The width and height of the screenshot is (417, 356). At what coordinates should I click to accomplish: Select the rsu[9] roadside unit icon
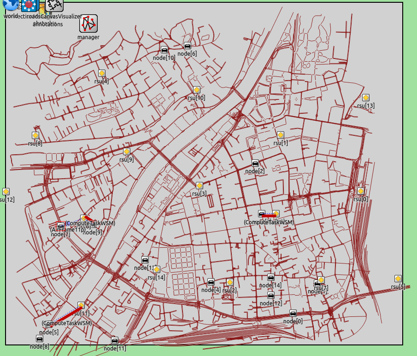[x=126, y=152]
